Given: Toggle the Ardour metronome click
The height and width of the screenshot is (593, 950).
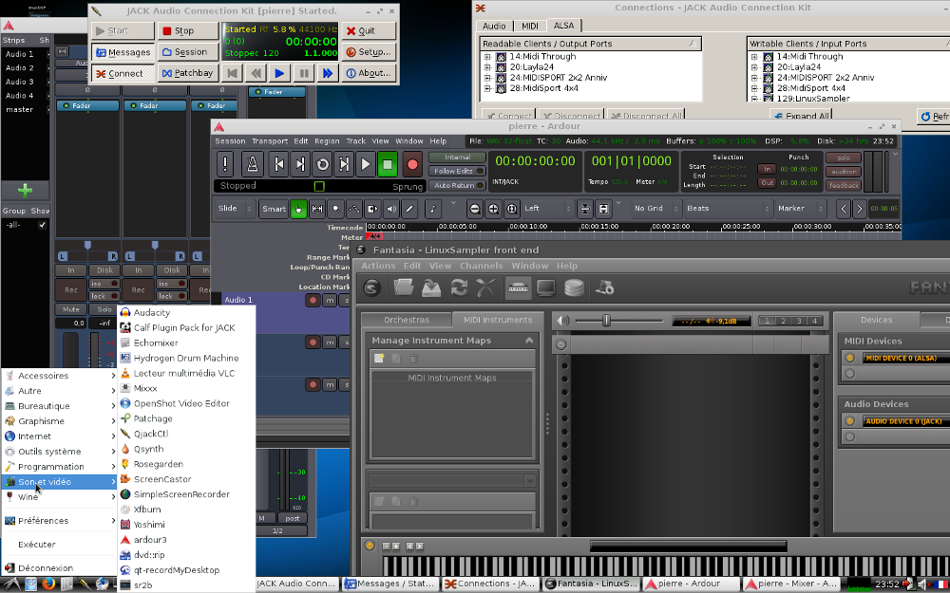Looking at the screenshot, I should [252, 164].
